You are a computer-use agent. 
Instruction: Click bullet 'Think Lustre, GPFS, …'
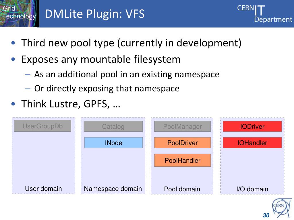coord(71,104)
